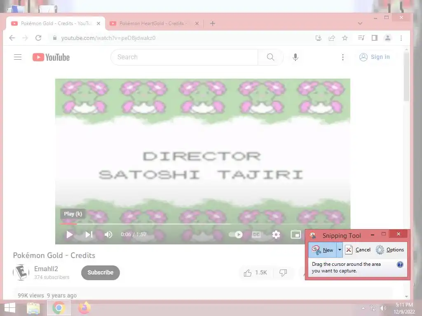Open Emahll2 channel avatar
The height and width of the screenshot is (316, 422).
click(x=21, y=272)
